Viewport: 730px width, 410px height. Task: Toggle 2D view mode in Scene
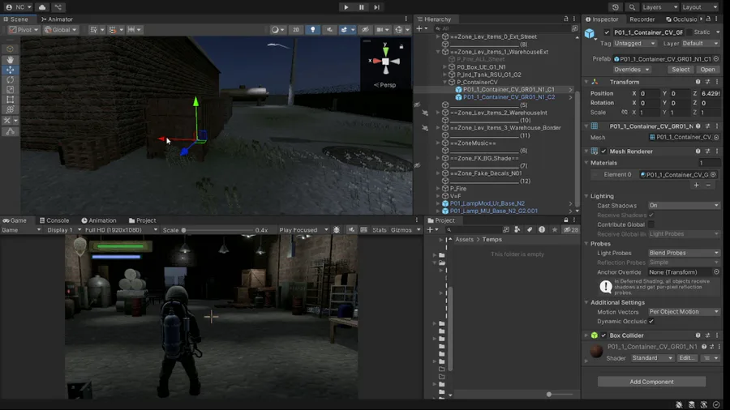[295, 29]
